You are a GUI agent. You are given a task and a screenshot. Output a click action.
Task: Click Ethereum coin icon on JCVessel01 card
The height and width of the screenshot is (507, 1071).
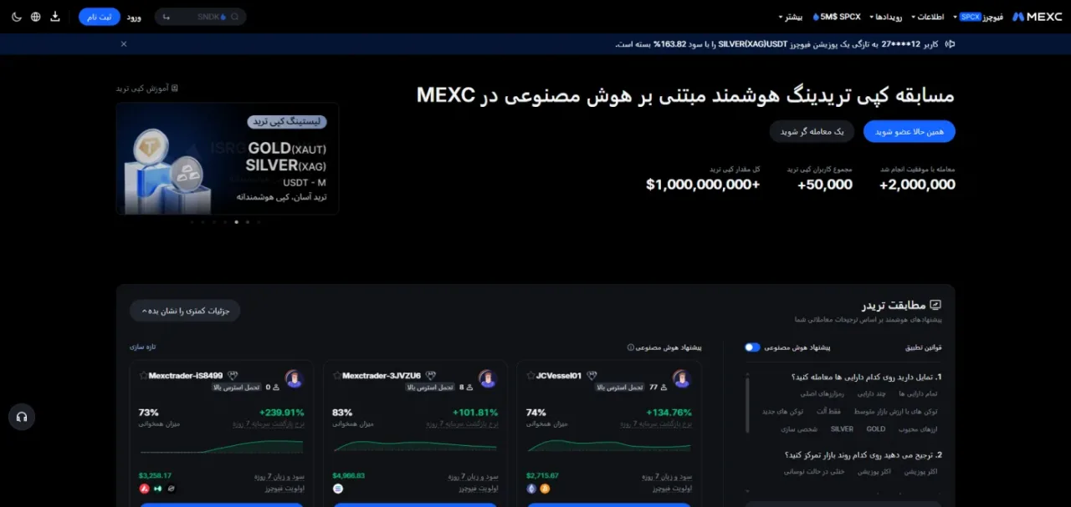point(531,489)
